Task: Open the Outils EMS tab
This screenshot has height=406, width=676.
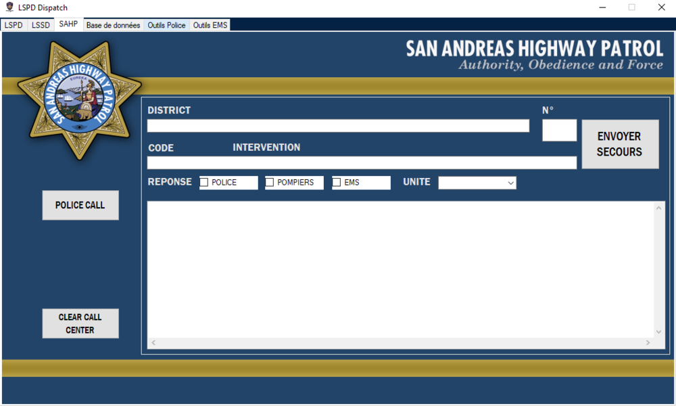Action: 210,24
